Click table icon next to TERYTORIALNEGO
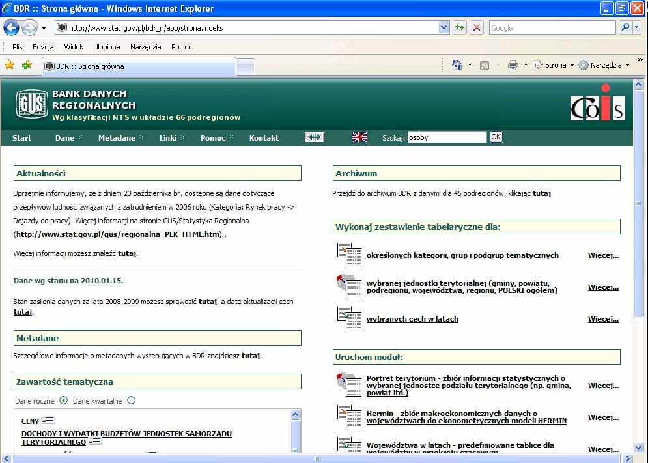Screen dimensions: 648x463 click(x=95, y=441)
